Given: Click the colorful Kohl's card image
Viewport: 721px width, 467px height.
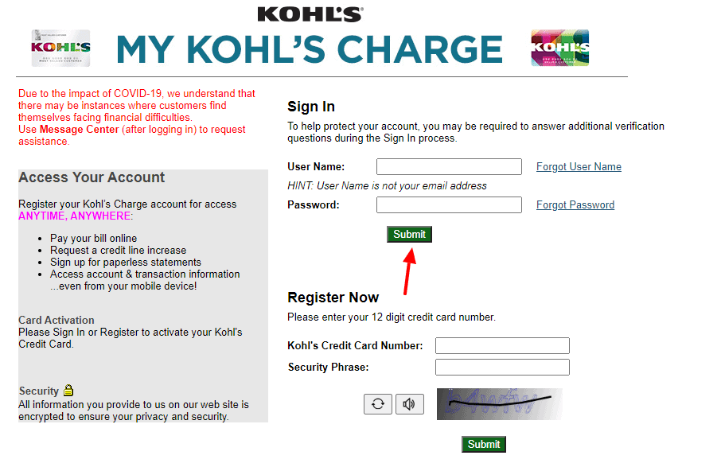Looking at the screenshot, I should [x=559, y=48].
